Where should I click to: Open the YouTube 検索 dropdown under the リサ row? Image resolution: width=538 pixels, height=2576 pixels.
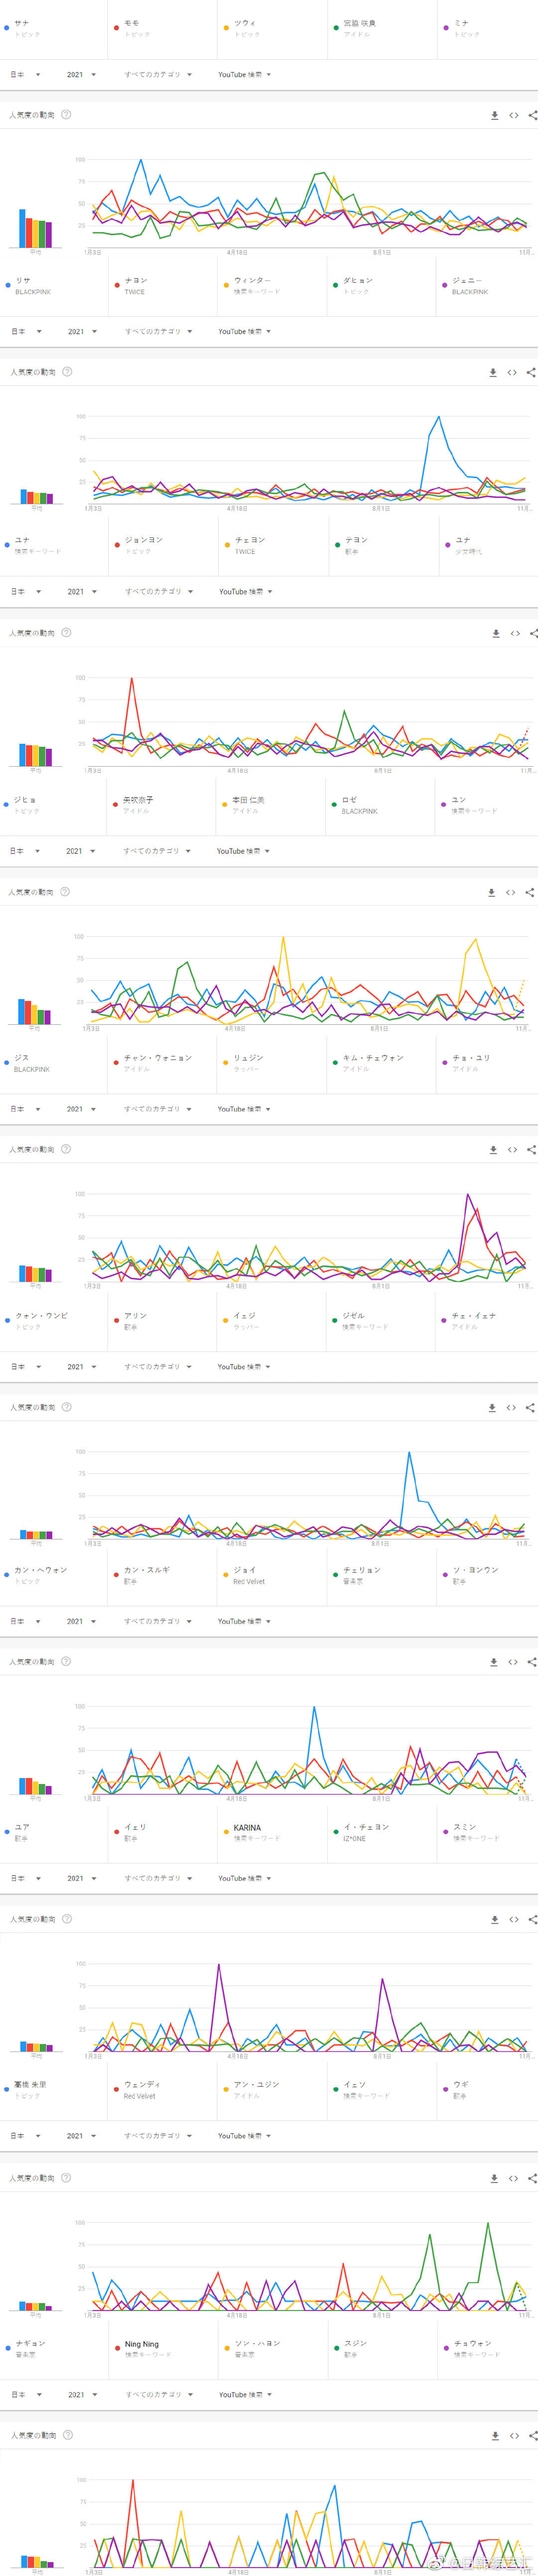[244, 332]
